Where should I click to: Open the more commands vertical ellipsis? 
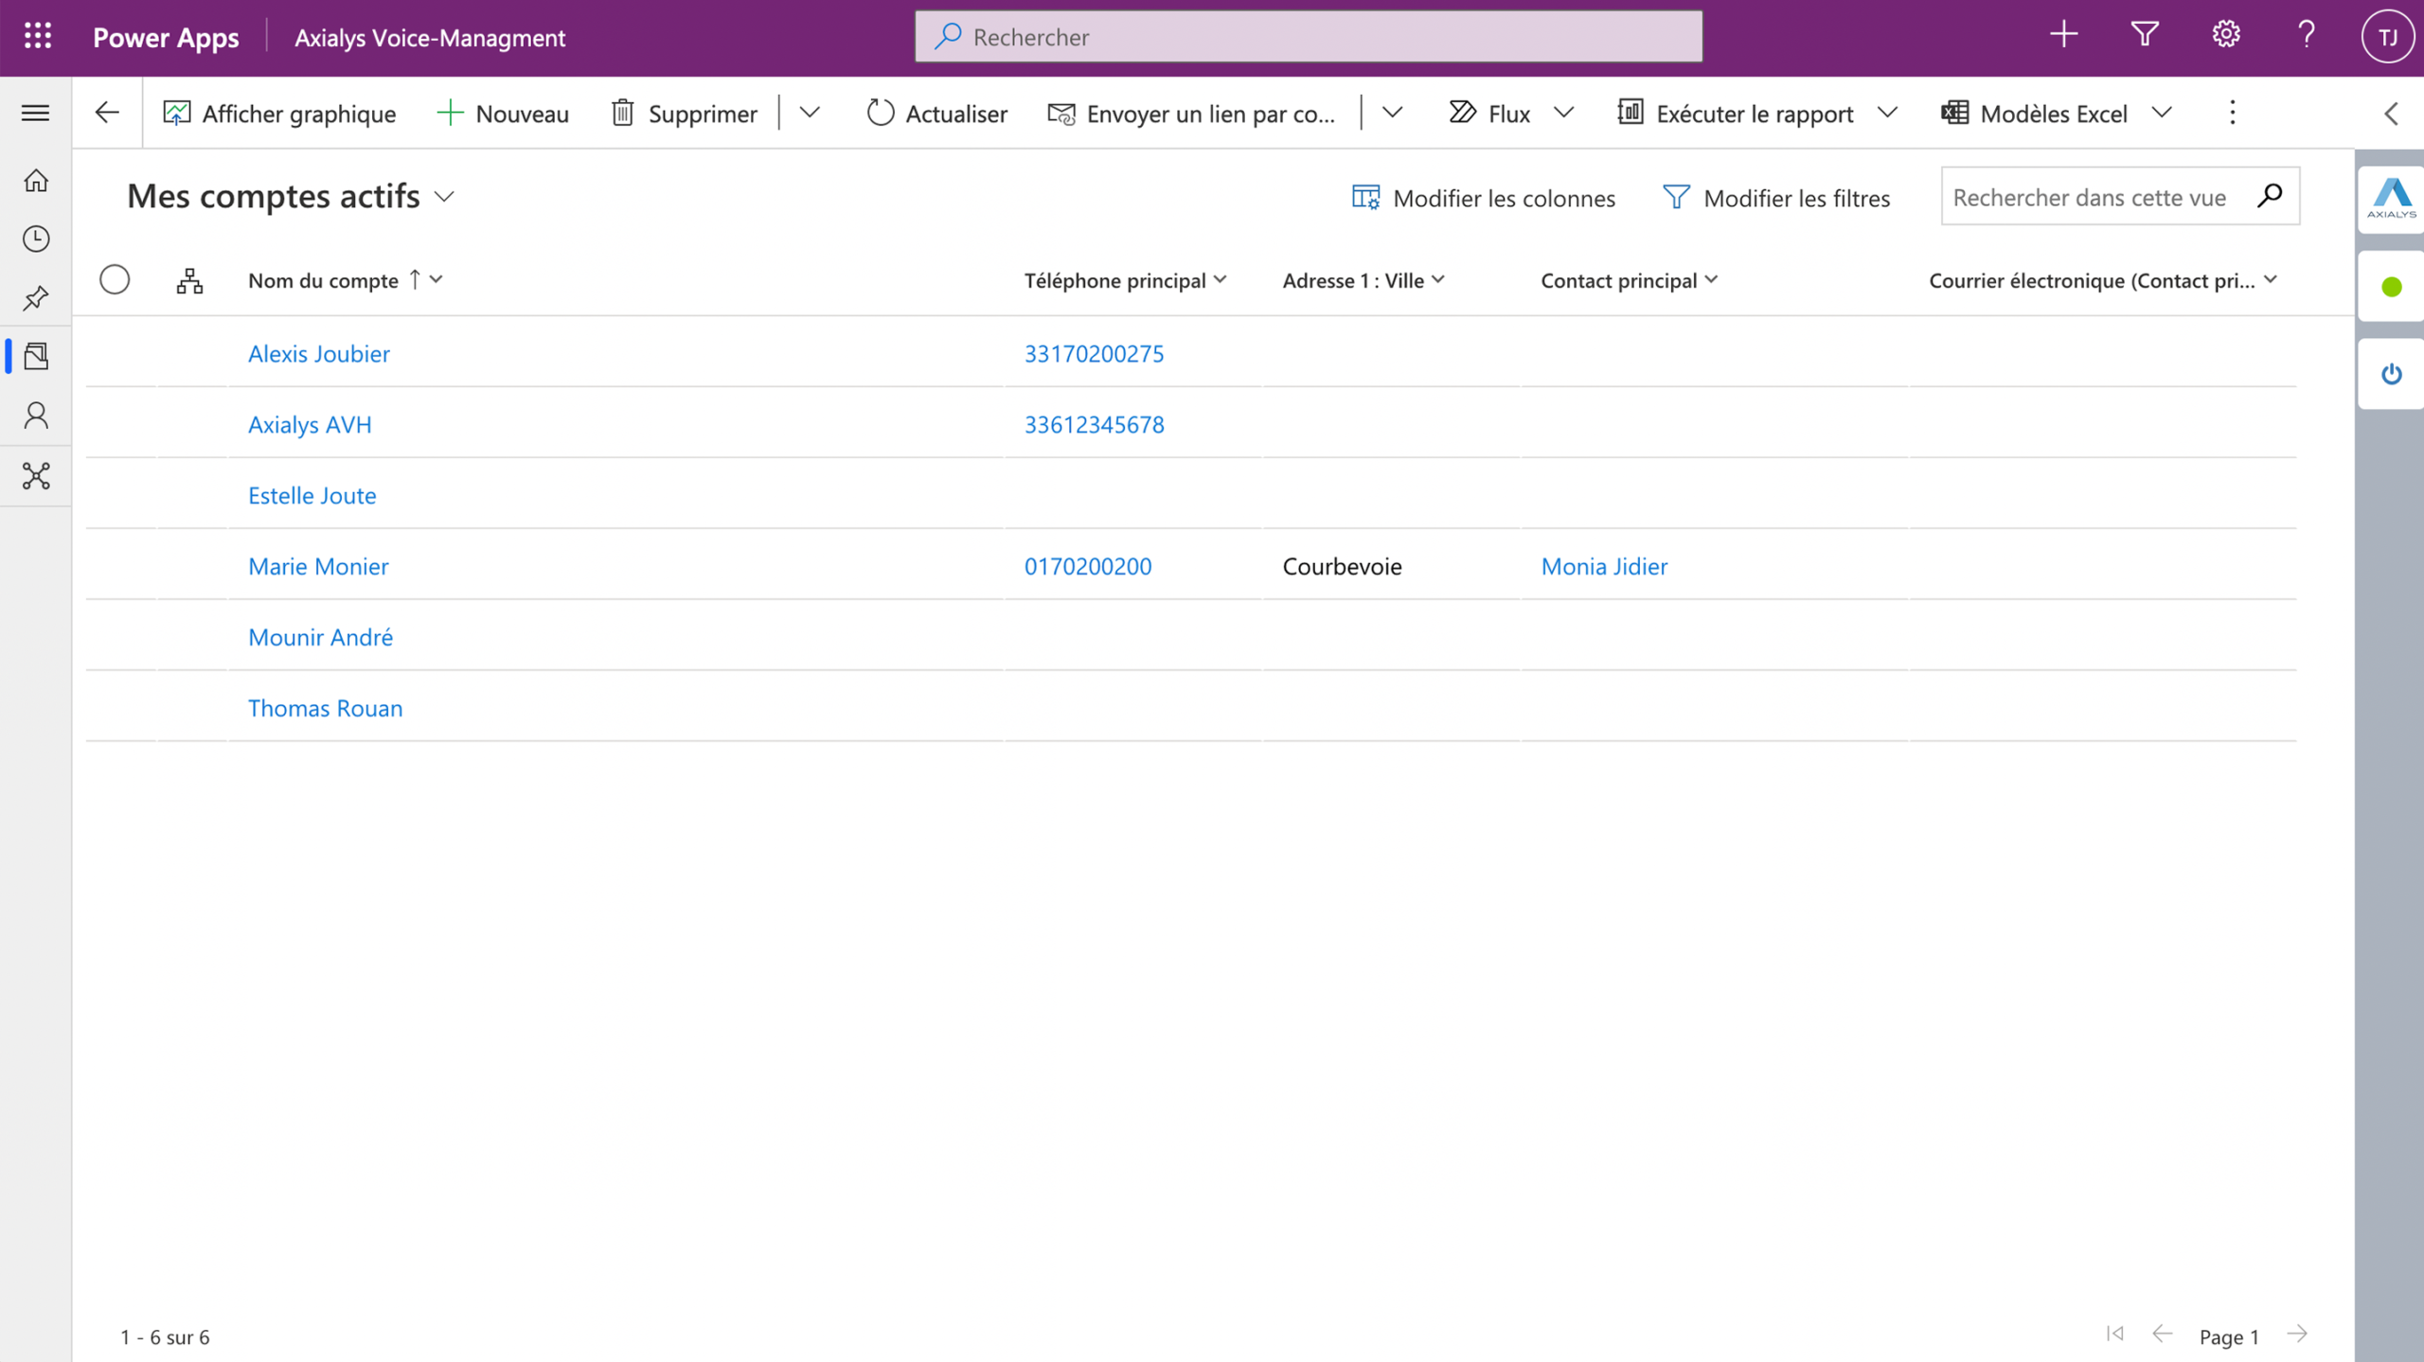pyautogui.click(x=2233, y=113)
